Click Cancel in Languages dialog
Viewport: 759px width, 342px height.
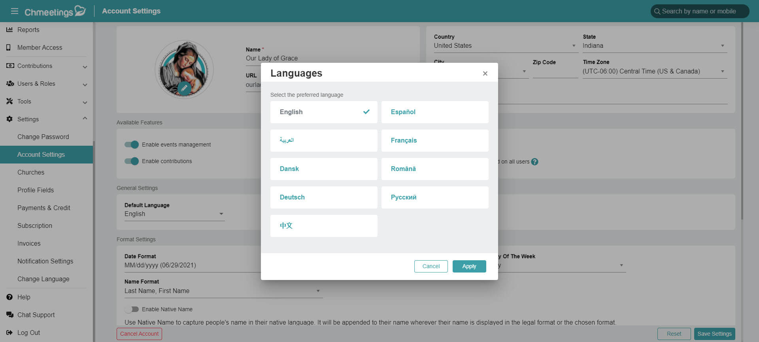coord(431,266)
